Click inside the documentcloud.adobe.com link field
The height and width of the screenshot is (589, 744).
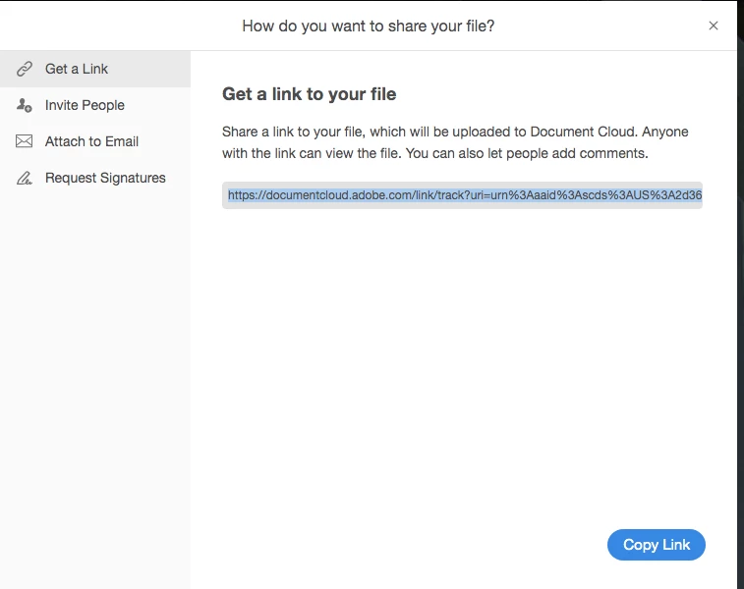click(462, 195)
